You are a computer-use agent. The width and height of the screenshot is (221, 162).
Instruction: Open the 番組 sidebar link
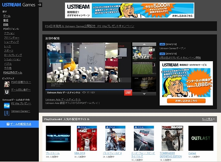[x=6, y=20]
